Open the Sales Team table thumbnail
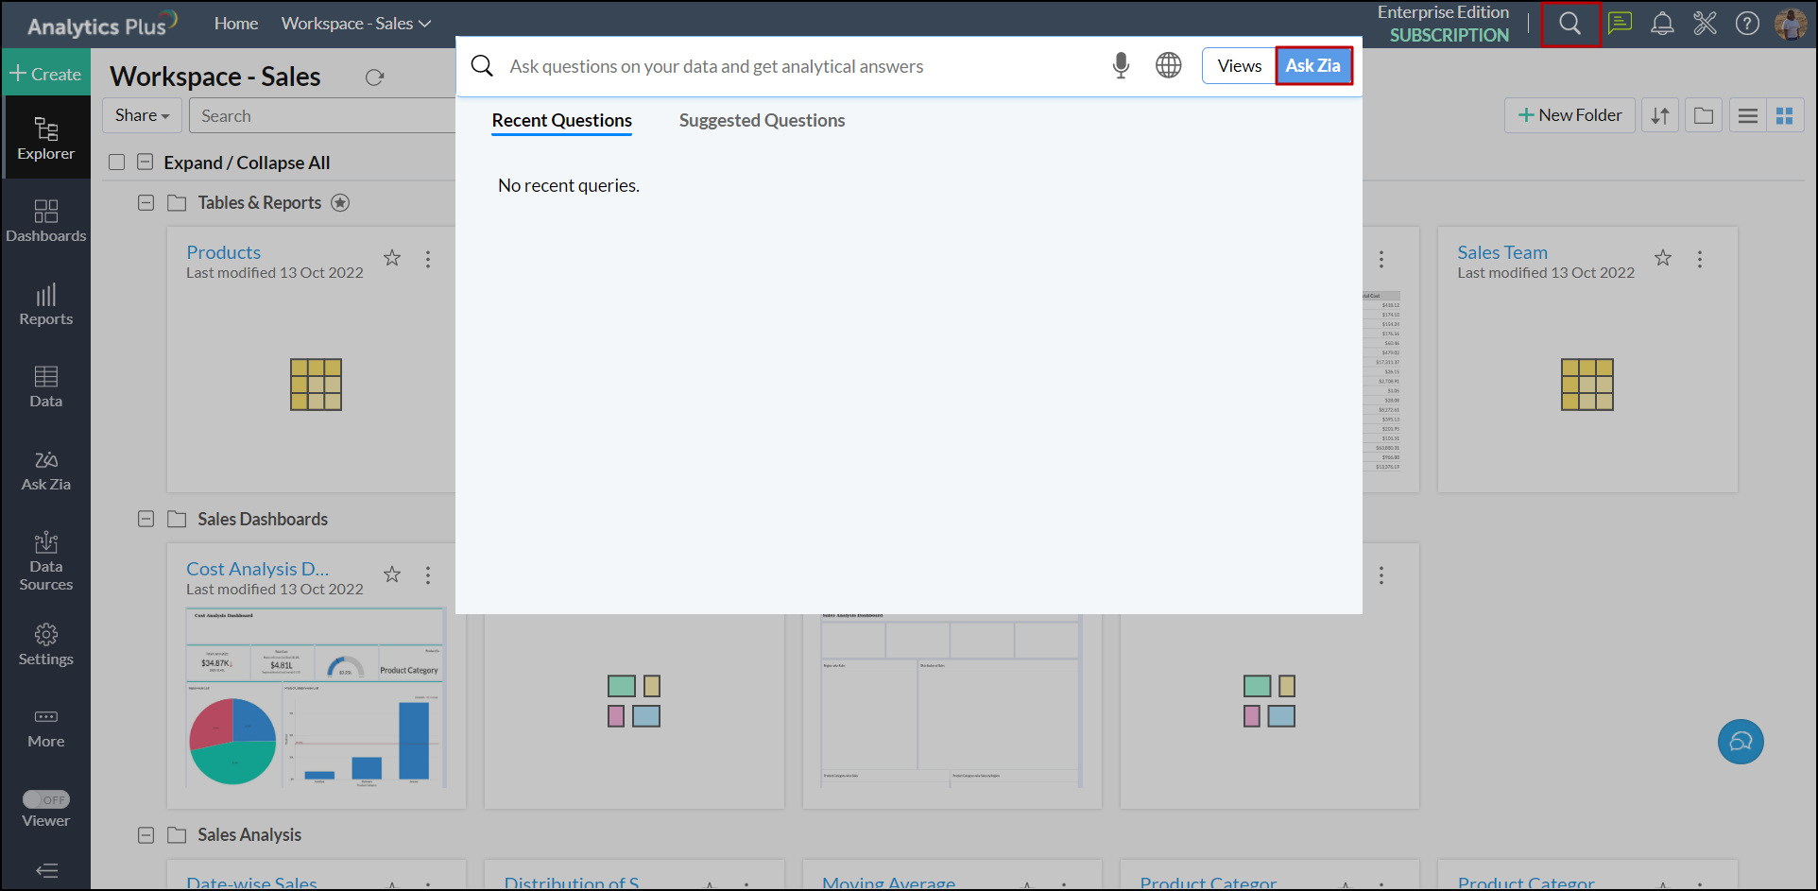 (x=1587, y=385)
